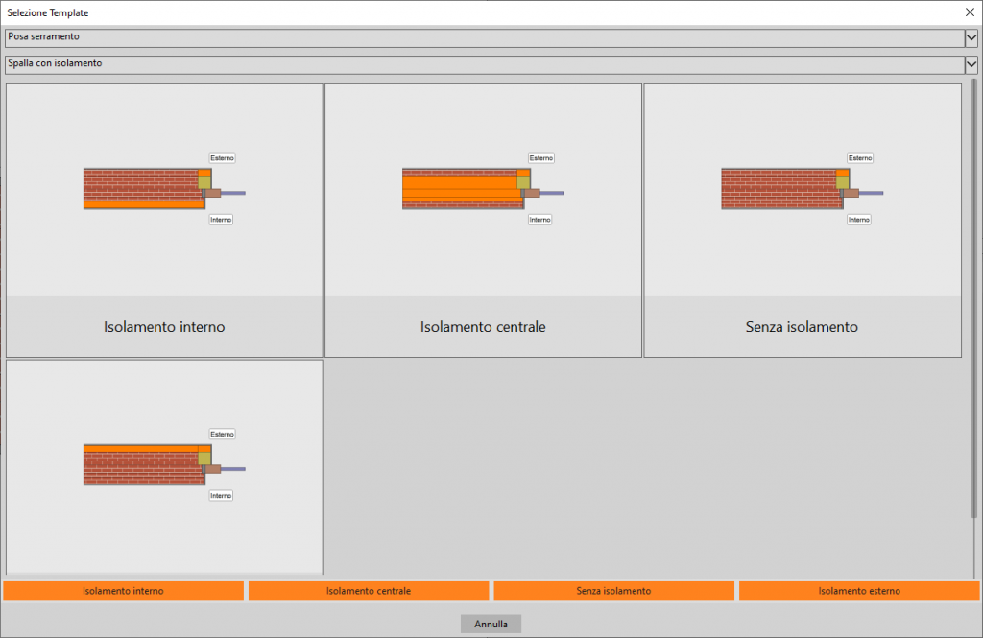983x638 pixels.
Task: Select the Senza isolamento wall diagram thumbnail
Action: [x=801, y=189]
